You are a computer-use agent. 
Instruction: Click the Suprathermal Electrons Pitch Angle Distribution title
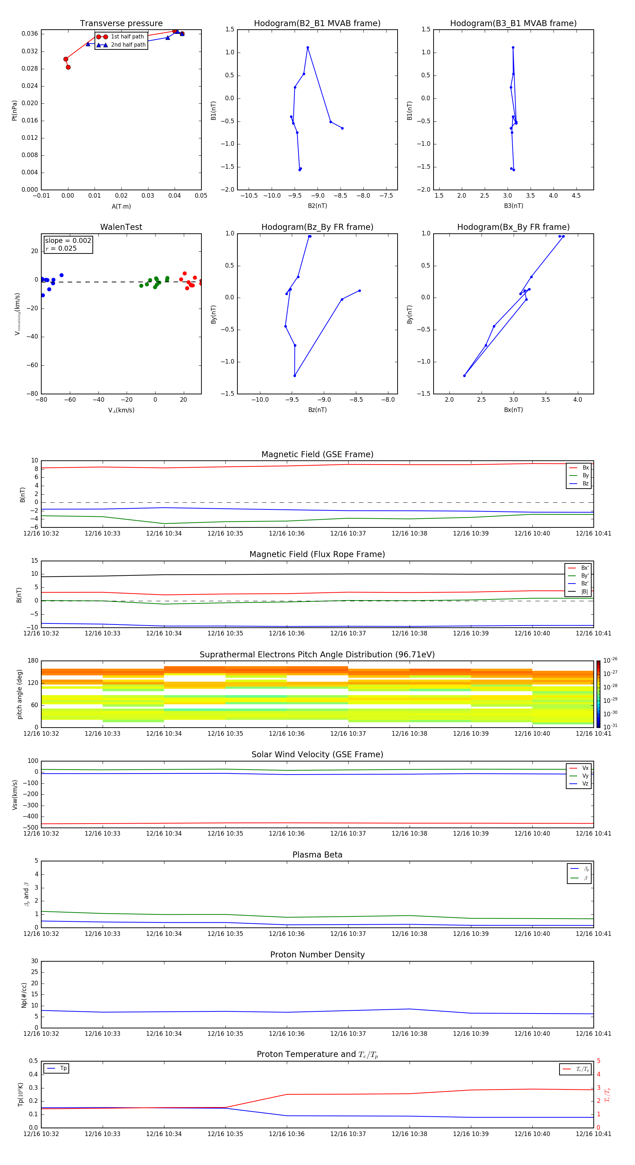(317, 655)
